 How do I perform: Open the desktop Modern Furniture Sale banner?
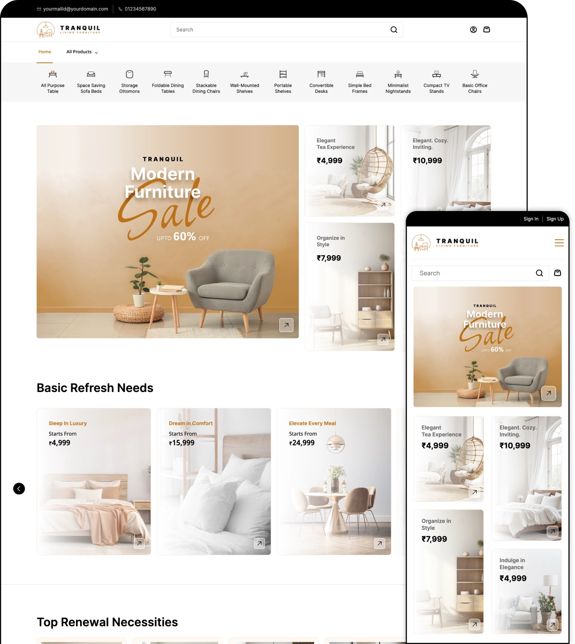pos(168,231)
